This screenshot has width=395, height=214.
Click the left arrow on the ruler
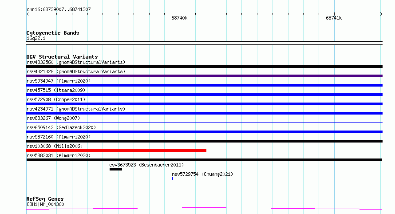28,14
